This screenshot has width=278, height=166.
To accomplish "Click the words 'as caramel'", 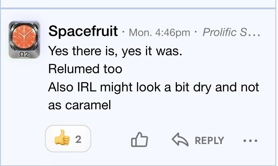I will pyautogui.click(x=80, y=105).
